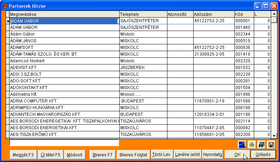Screen dimensions: 280x162
Task: Click the row selector of the first row
Action: point(7,21)
